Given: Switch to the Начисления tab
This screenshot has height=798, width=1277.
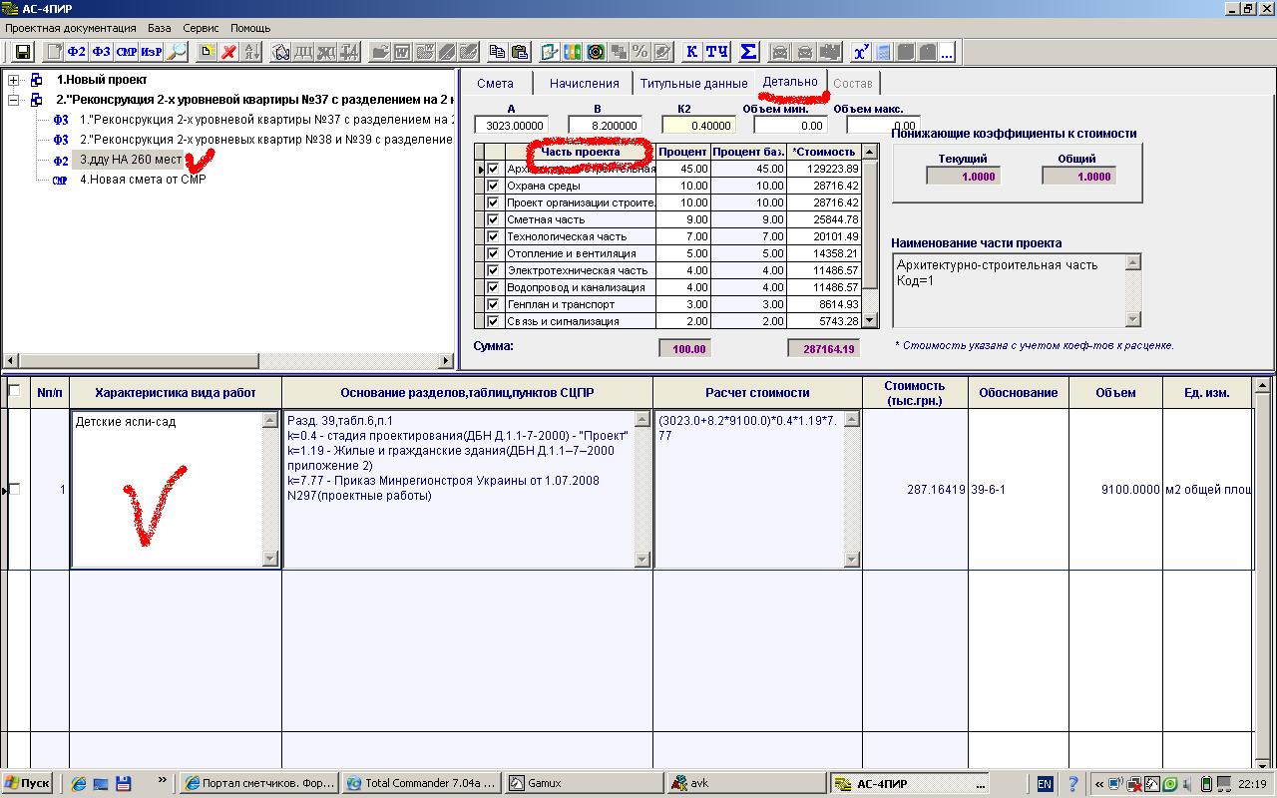Looking at the screenshot, I should point(584,83).
